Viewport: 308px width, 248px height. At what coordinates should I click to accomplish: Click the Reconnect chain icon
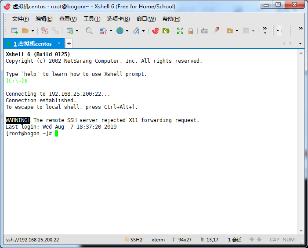click(55, 31)
